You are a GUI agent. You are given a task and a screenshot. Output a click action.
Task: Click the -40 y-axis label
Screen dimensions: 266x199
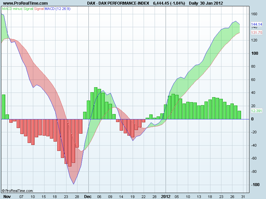pyautogui.click(x=254, y=145)
